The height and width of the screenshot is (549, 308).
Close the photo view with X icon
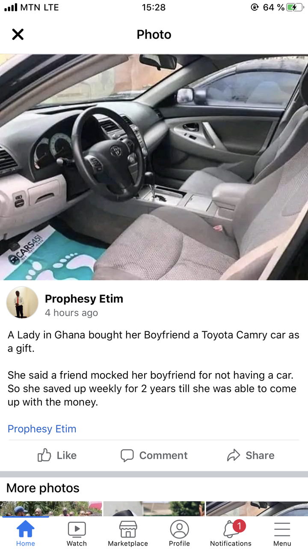click(18, 34)
